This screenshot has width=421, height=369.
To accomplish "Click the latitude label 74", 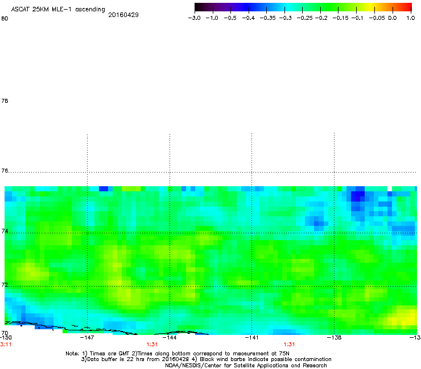I will click(5, 231).
